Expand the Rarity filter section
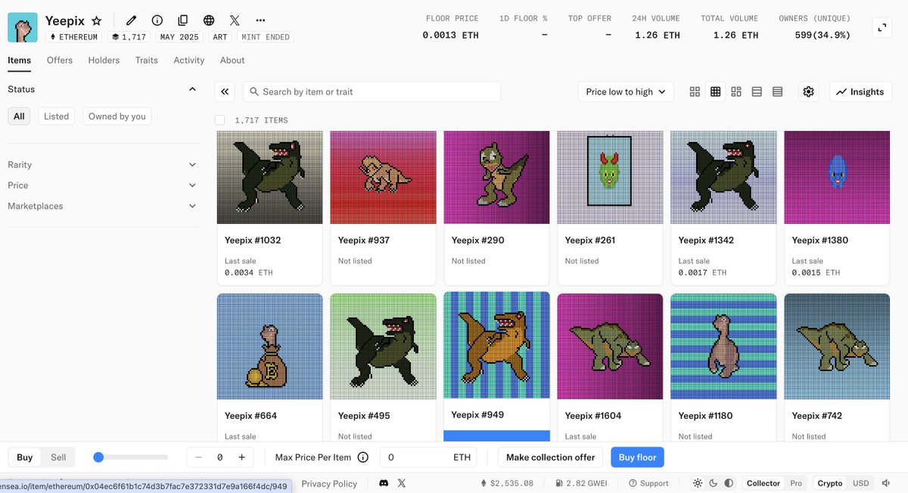 point(102,165)
